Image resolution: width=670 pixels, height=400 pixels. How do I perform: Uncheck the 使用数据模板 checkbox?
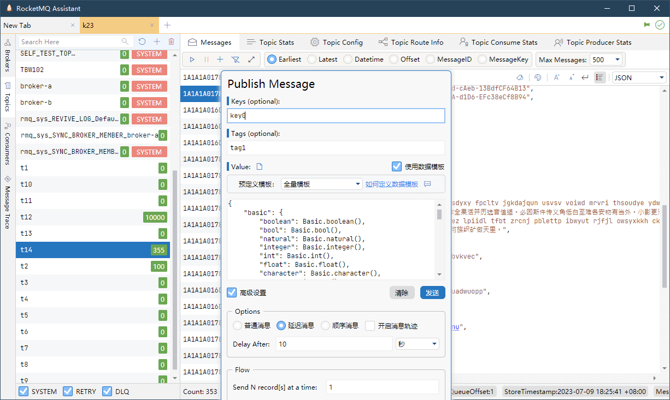pyautogui.click(x=397, y=166)
